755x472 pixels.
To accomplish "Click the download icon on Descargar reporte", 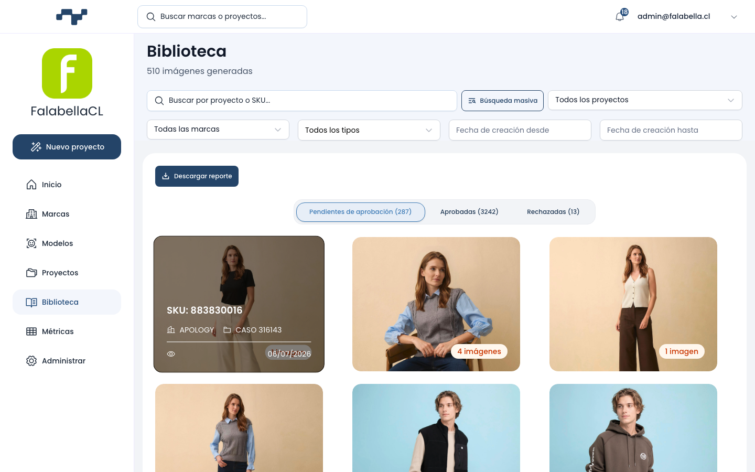I will click(x=166, y=176).
